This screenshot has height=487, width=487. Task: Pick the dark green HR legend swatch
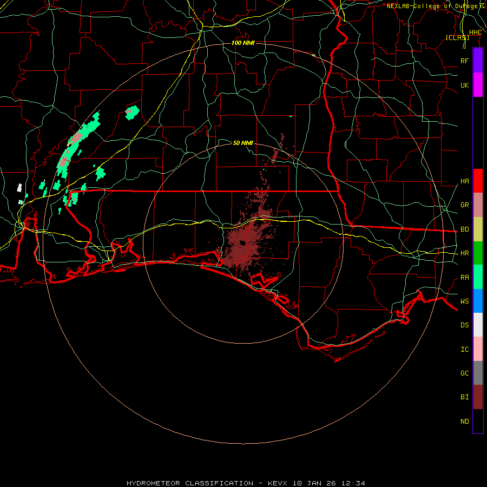point(478,253)
